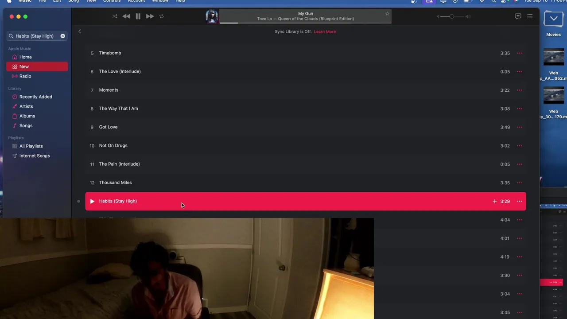Screen dimensions: 567x319
Task: Select the Timebomb track
Action: [306, 53]
